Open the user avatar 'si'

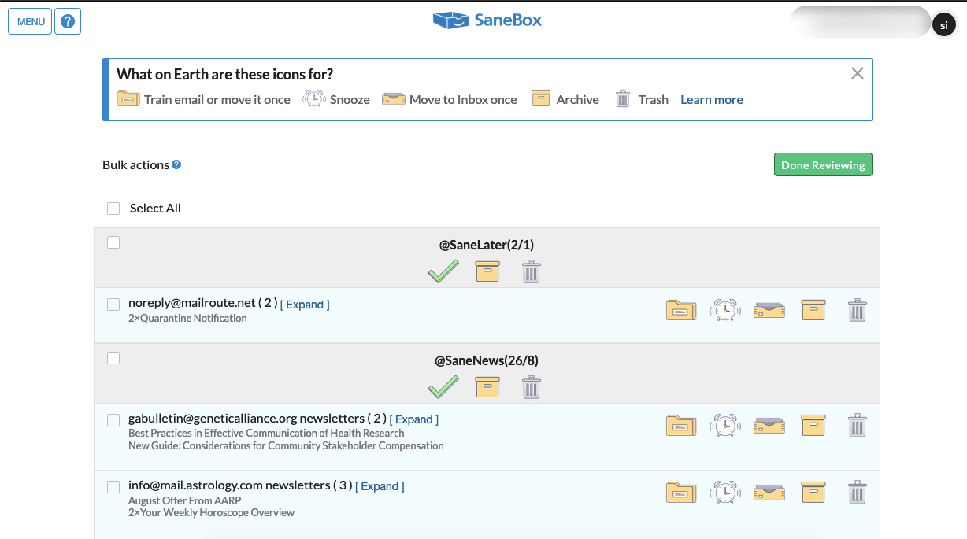tap(944, 24)
